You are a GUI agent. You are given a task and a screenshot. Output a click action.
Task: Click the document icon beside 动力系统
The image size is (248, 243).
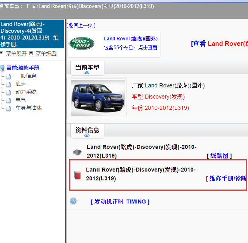click(x=8, y=92)
